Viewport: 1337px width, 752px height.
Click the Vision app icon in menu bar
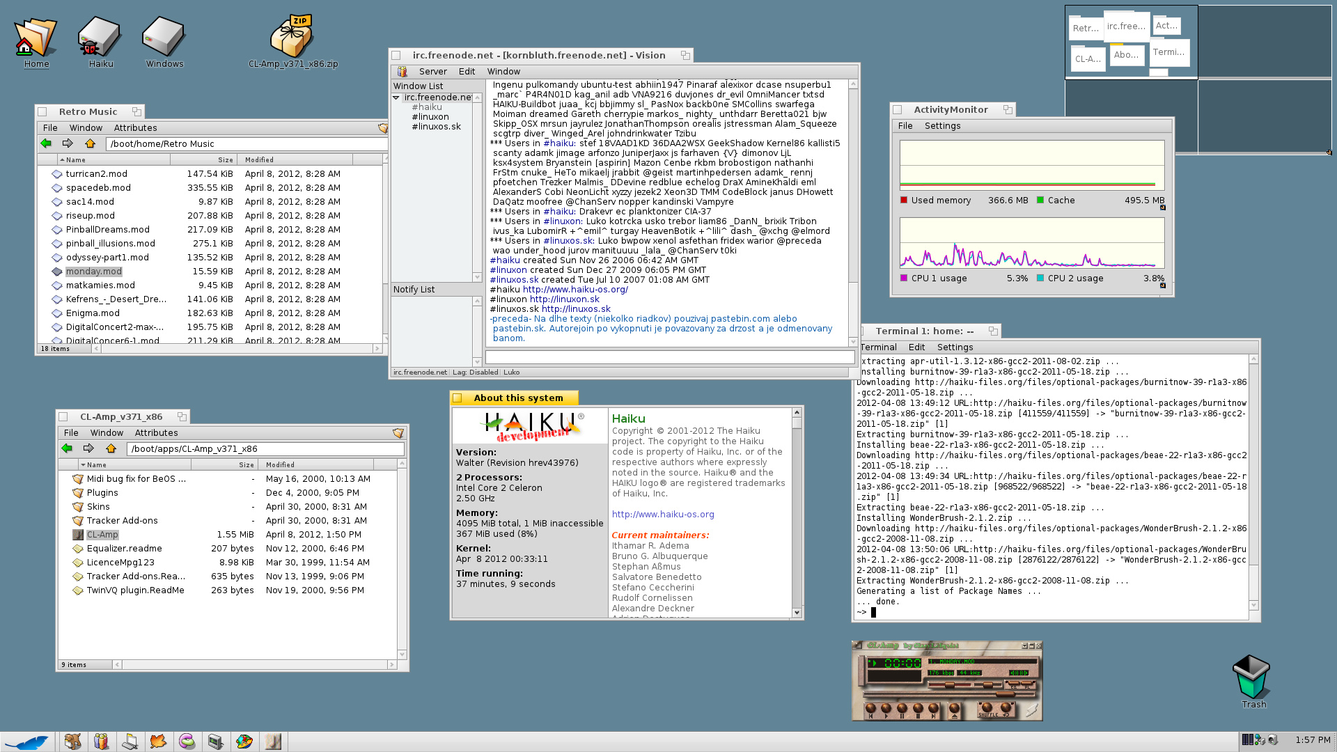pyautogui.click(x=402, y=72)
